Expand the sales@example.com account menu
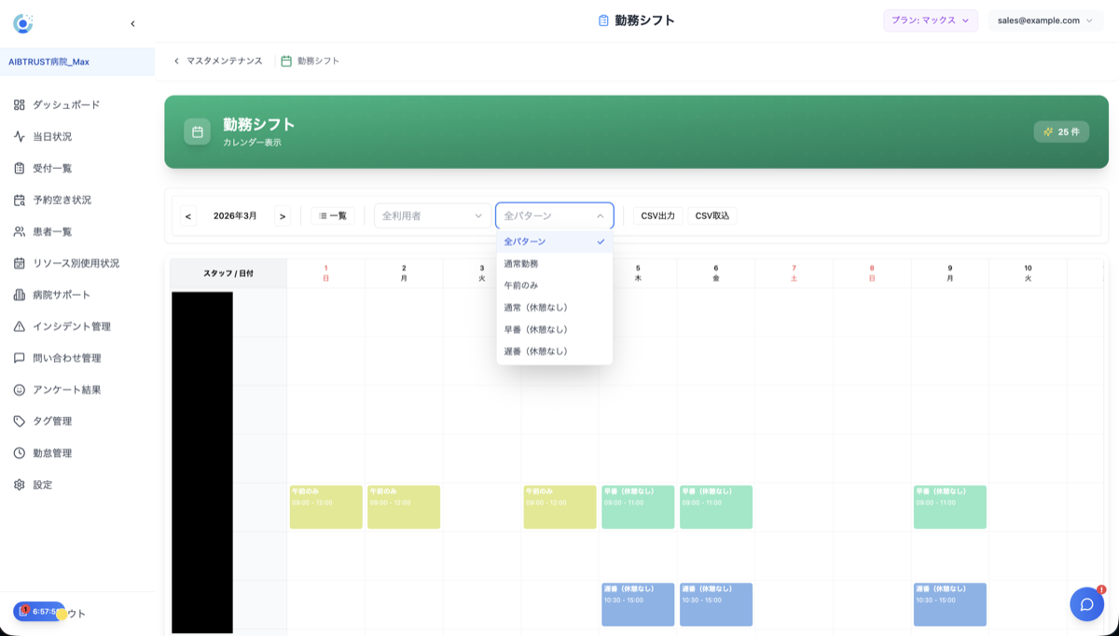Viewport: 1119px width, 636px height. tap(1045, 19)
